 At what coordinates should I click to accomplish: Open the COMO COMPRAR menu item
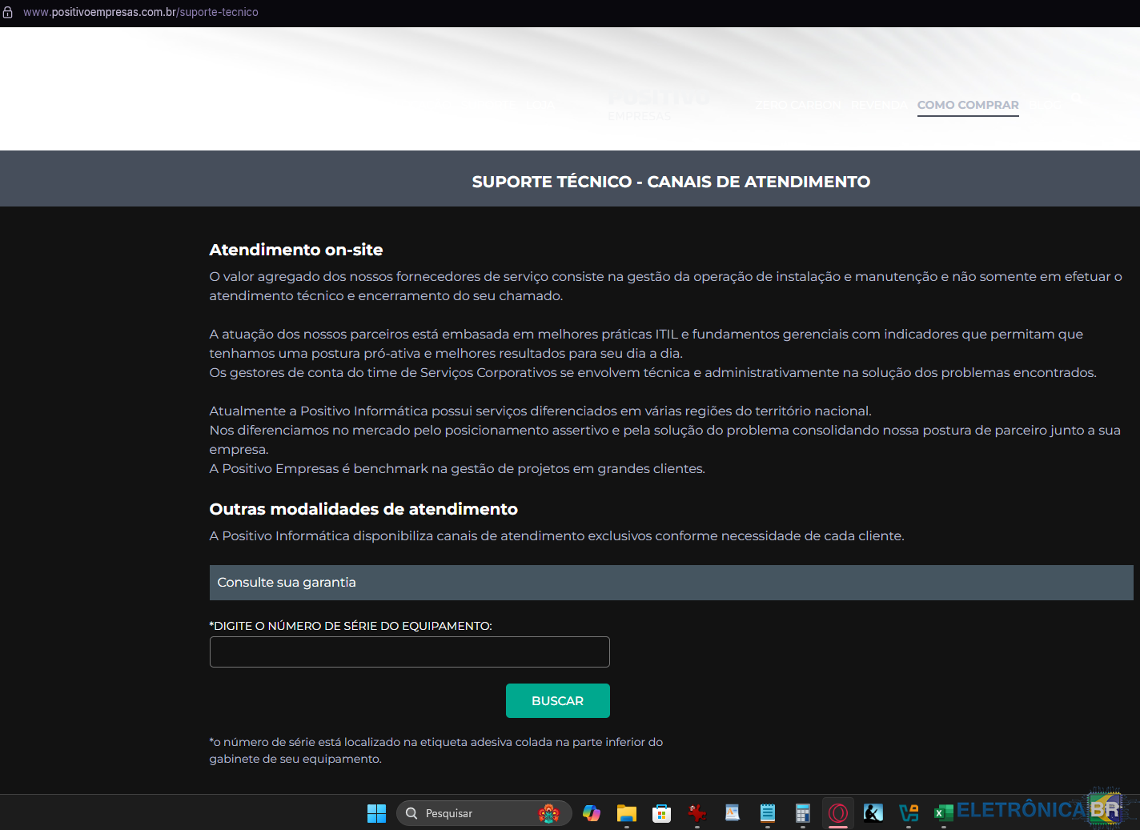tap(968, 105)
